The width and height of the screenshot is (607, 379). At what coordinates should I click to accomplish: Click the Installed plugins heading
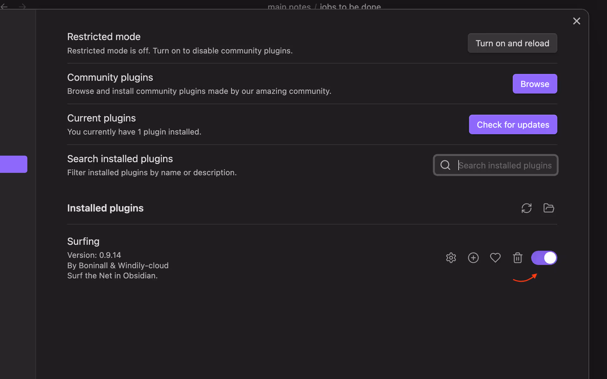105,208
